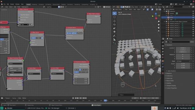Click the red X axis gizmo ball

coord(156,18)
